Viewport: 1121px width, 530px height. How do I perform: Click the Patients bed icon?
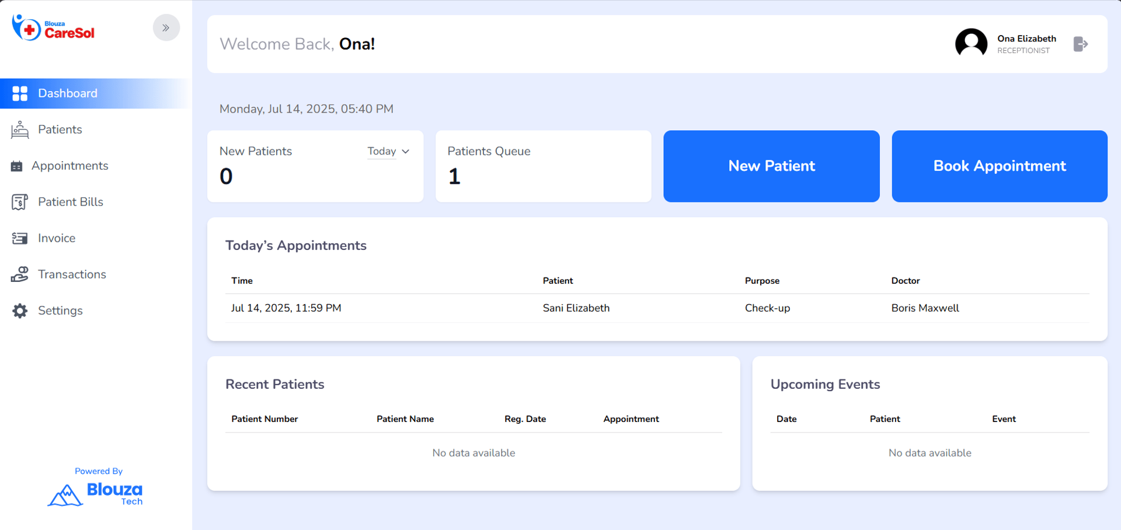tap(20, 130)
